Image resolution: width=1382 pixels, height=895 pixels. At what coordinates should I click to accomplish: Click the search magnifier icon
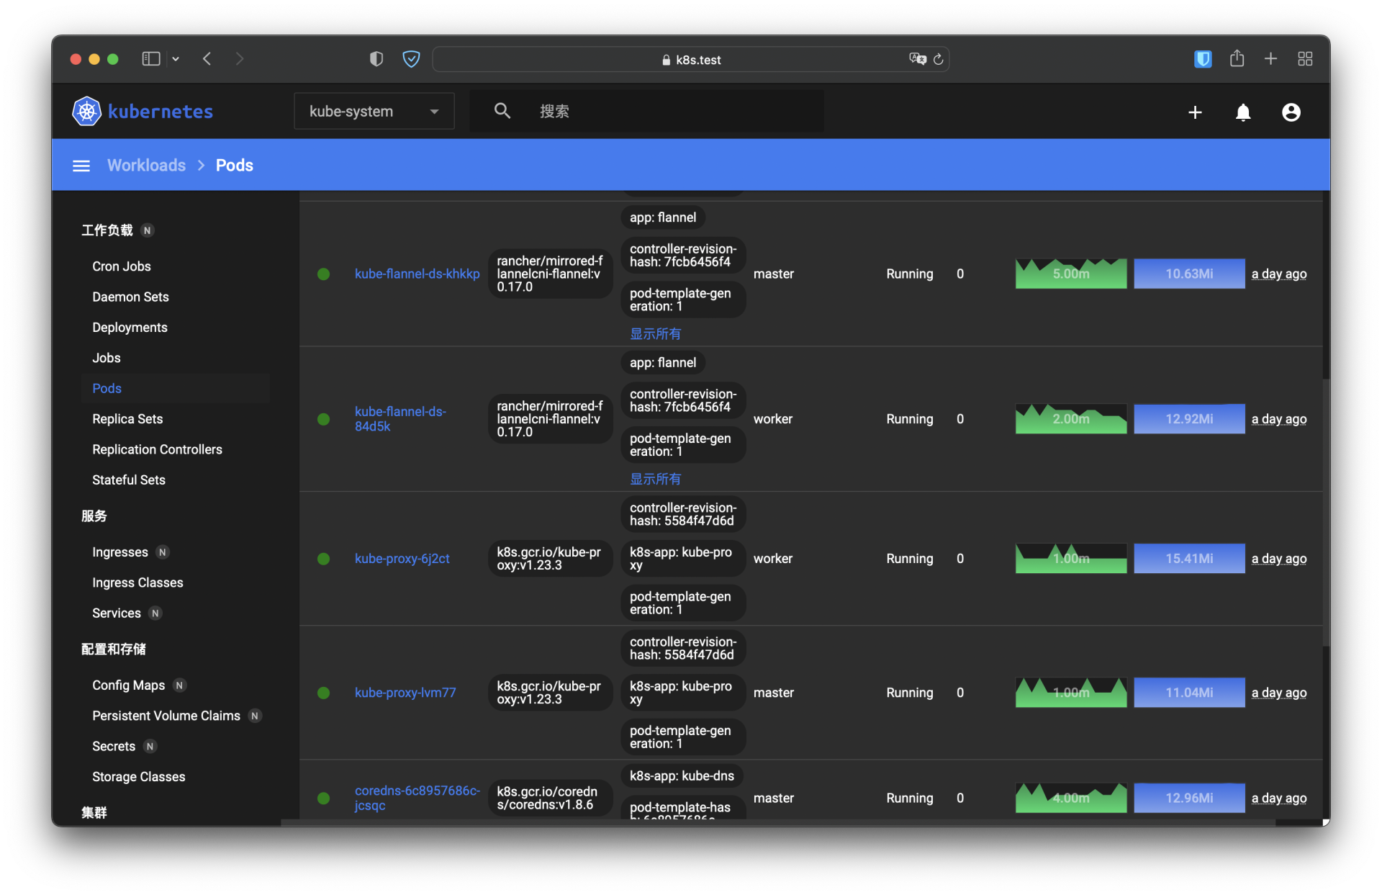tap(502, 111)
